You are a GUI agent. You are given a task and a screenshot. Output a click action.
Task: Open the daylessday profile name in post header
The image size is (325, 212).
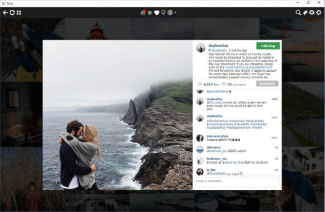tap(218, 46)
